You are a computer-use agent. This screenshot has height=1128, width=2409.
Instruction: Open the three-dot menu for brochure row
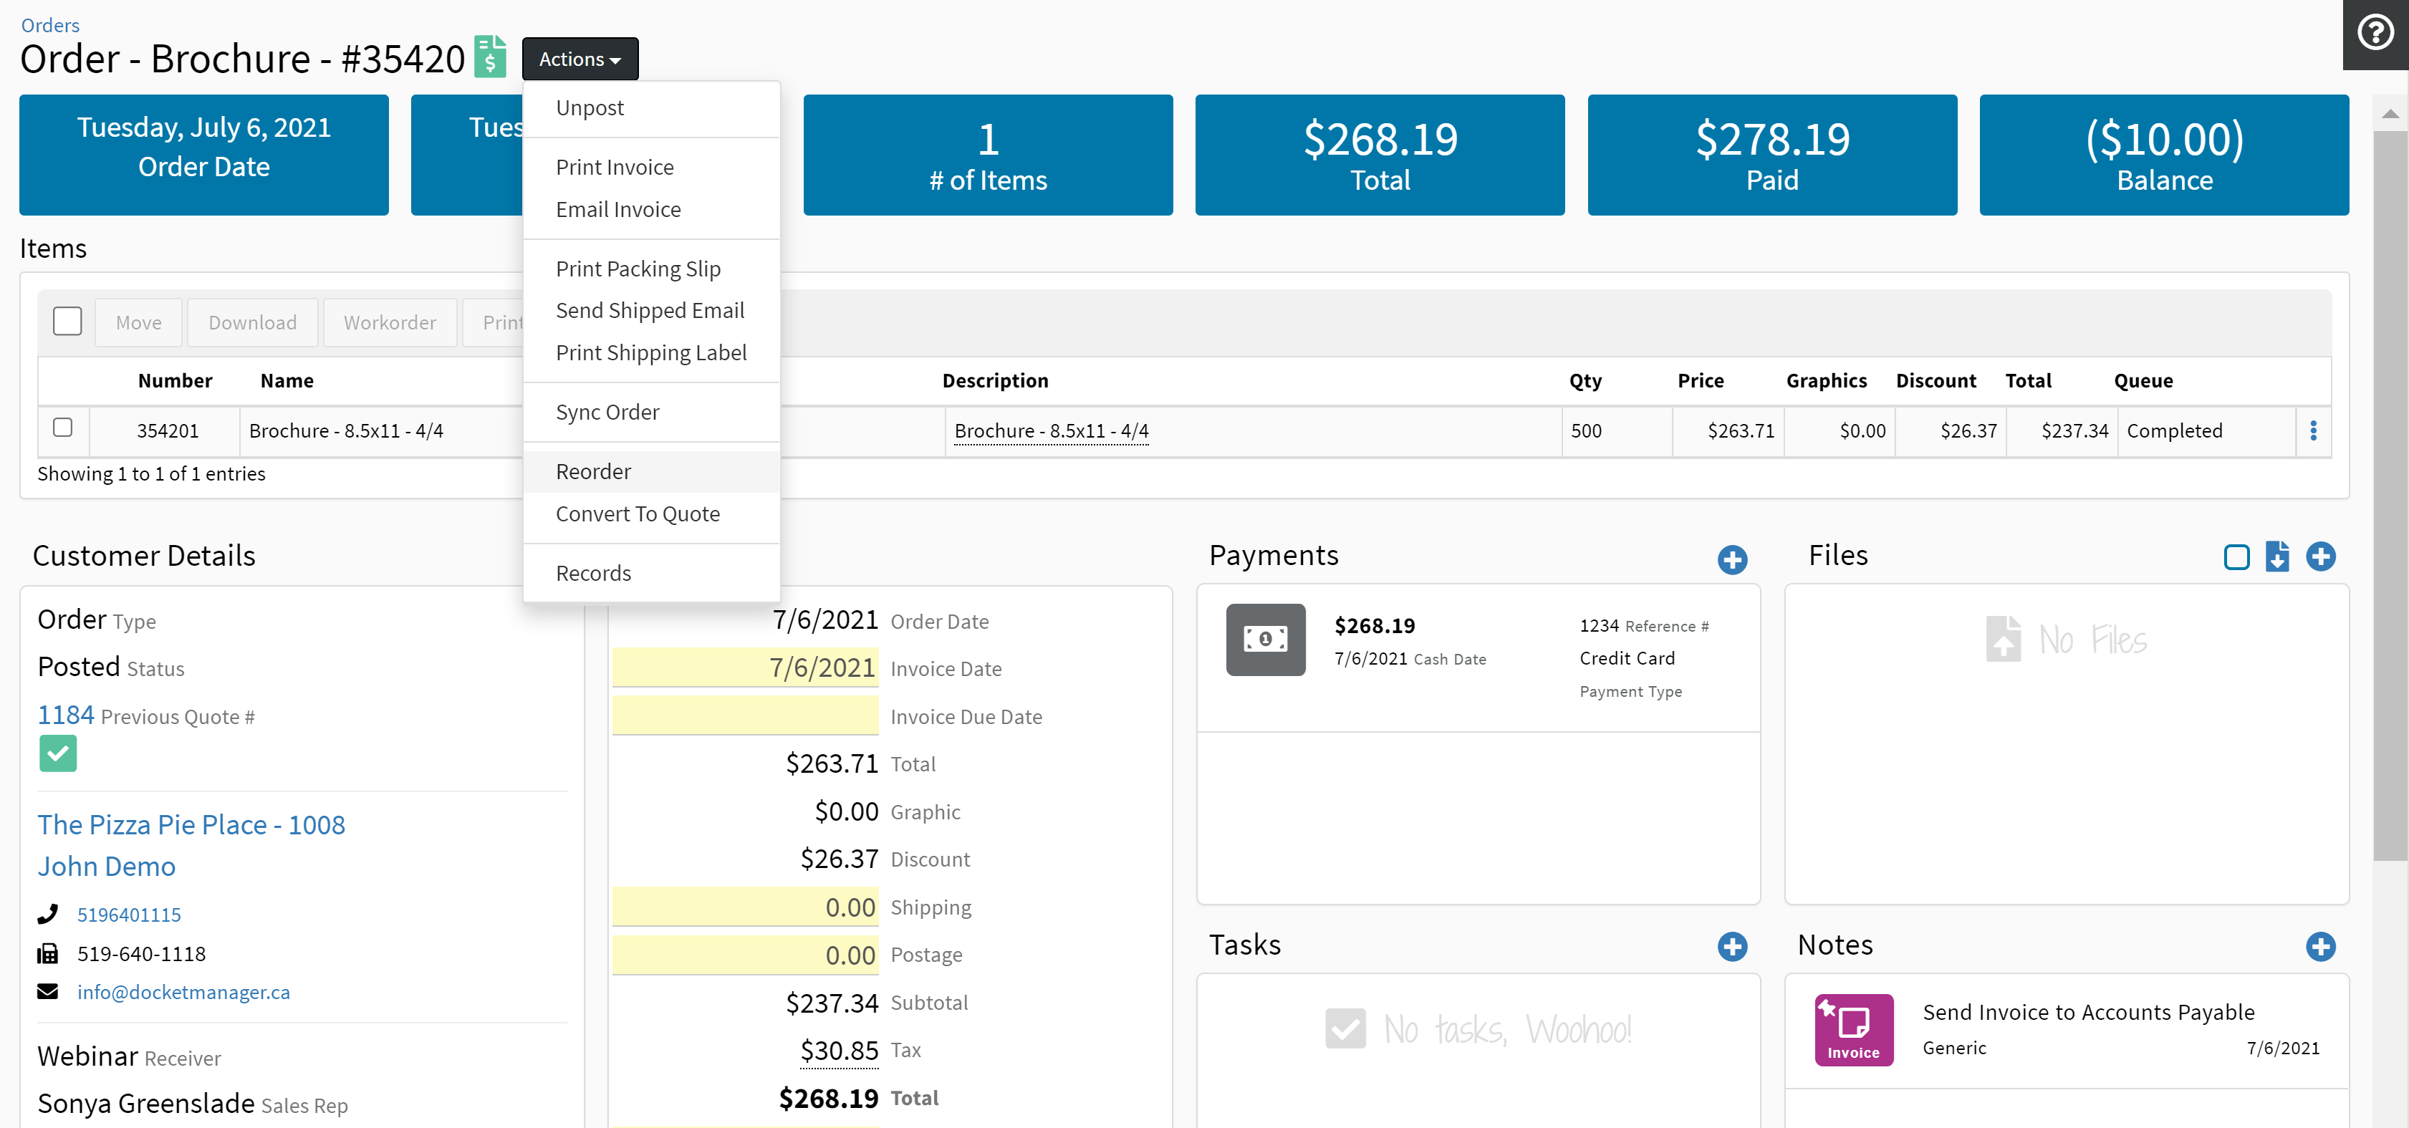(2313, 430)
